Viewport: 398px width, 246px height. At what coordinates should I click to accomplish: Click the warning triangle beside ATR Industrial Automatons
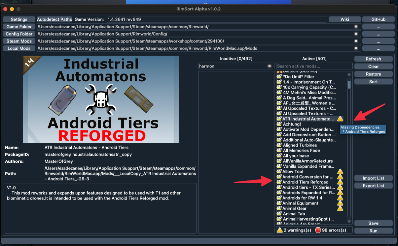pos(340,119)
